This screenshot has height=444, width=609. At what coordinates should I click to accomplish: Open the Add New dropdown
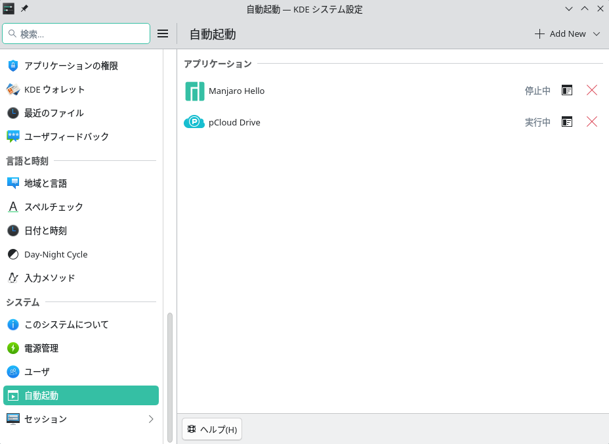click(x=567, y=33)
